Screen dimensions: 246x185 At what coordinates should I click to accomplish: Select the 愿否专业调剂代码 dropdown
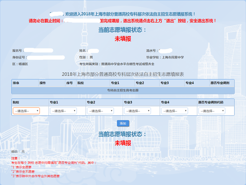tap(212, 111)
